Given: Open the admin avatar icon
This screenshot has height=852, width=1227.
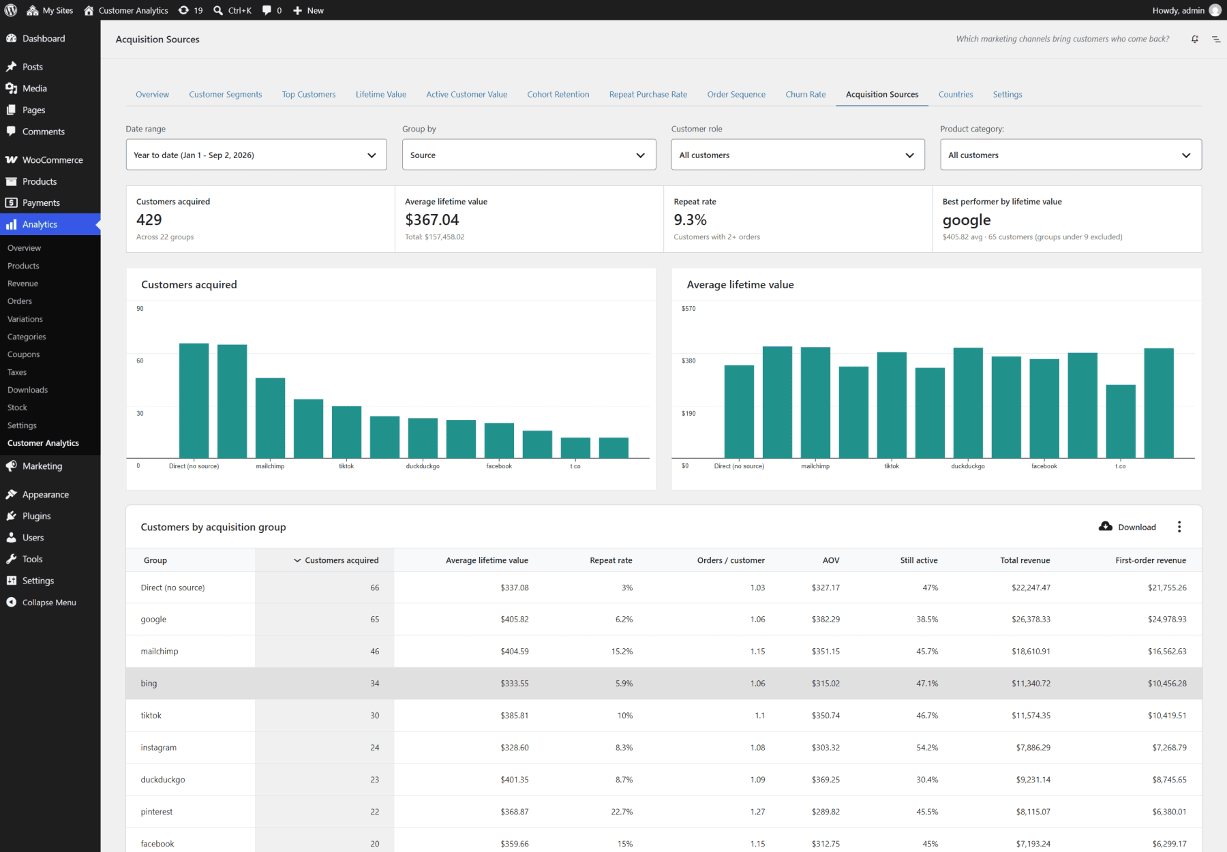Looking at the screenshot, I should 1215,10.
